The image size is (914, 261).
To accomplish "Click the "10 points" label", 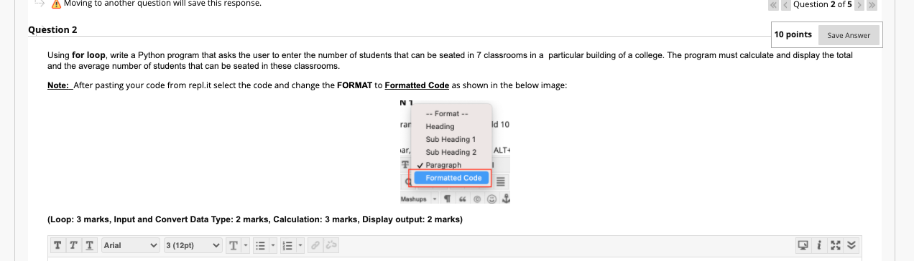I will (x=793, y=34).
